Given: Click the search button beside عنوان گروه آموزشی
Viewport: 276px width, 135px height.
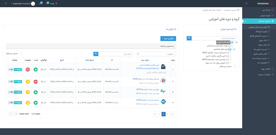Looking at the screenshot, I should (x=189, y=38).
